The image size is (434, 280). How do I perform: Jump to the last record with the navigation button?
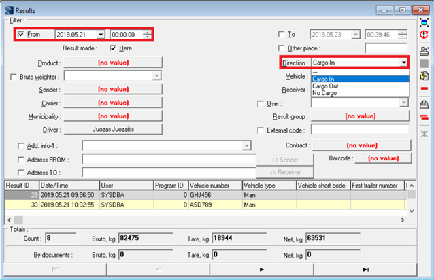pyautogui.click(x=365, y=270)
